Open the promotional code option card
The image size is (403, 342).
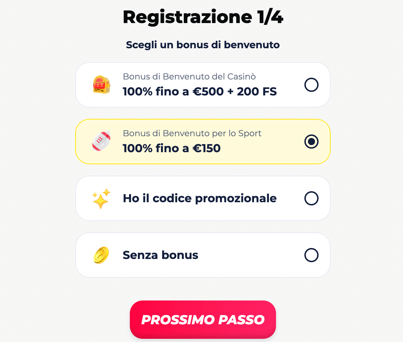203,198
